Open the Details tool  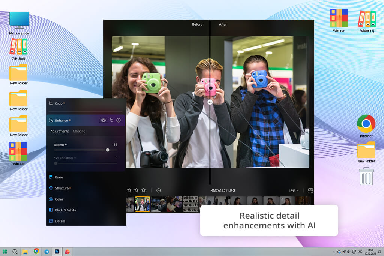click(x=57, y=221)
